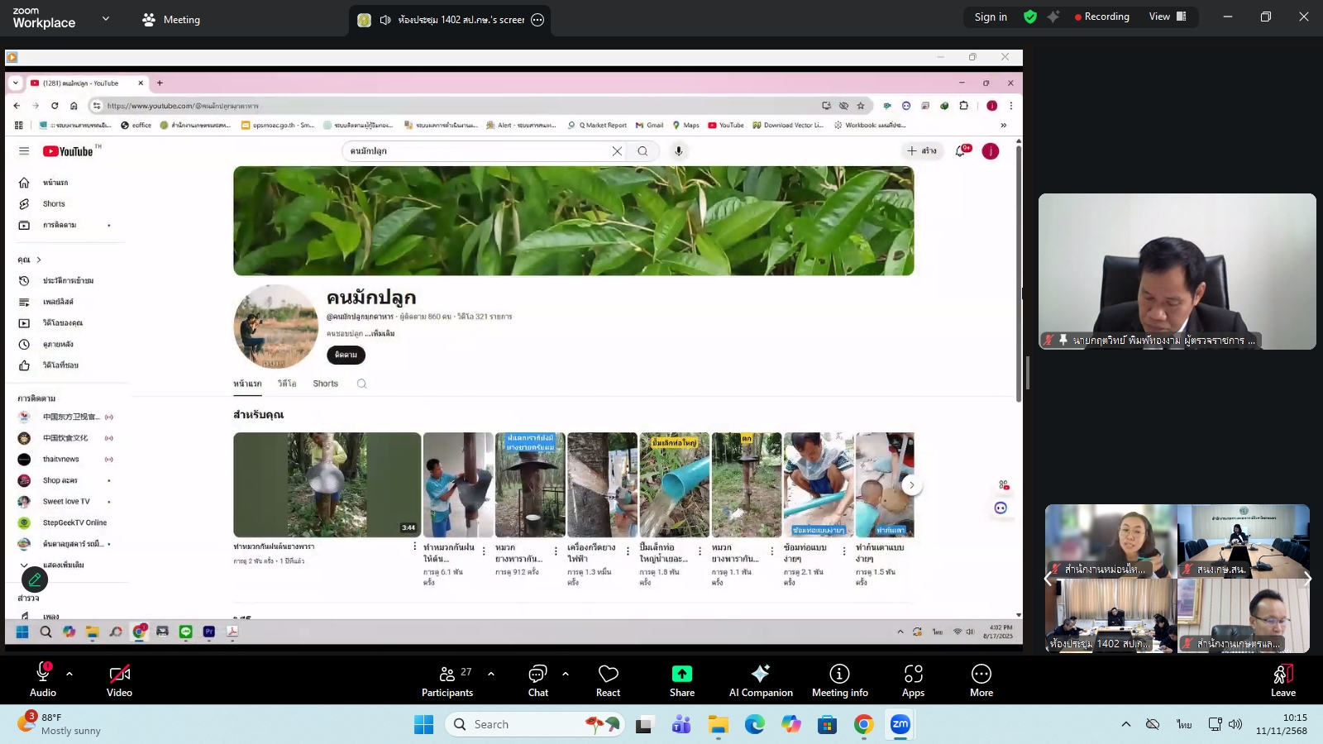Image resolution: width=1323 pixels, height=744 pixels.
Task: Click Sign in at the top of Zoom
Action: pyautogui.click(x=991, y=17)
